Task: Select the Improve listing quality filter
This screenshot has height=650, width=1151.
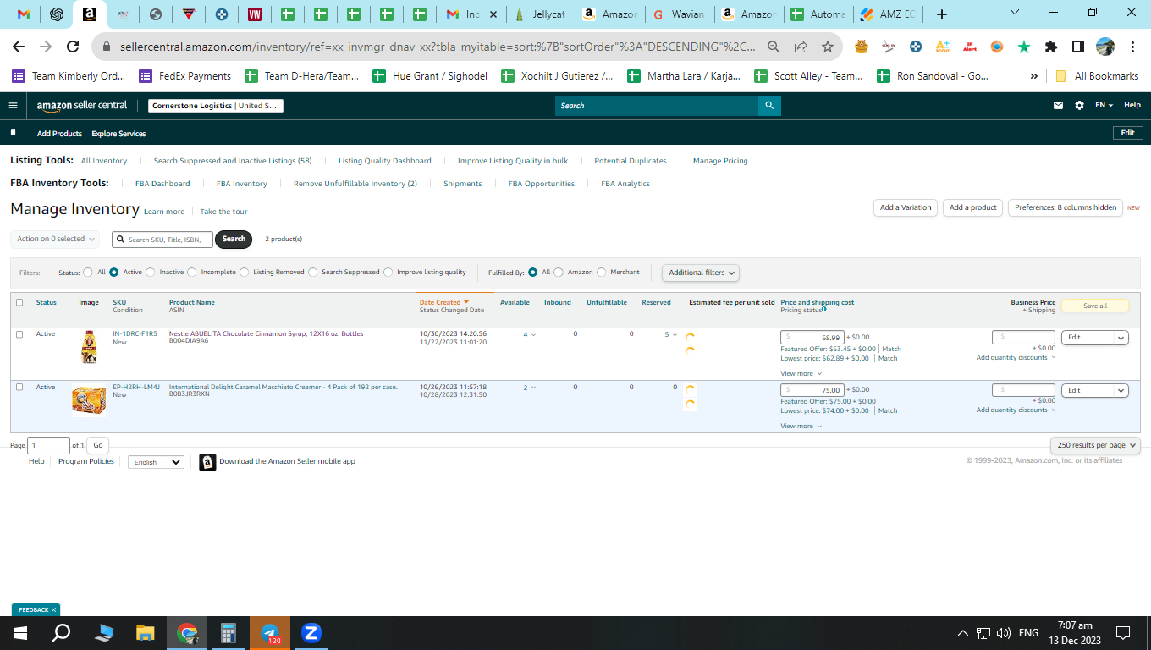Action: tap(388, 273)
